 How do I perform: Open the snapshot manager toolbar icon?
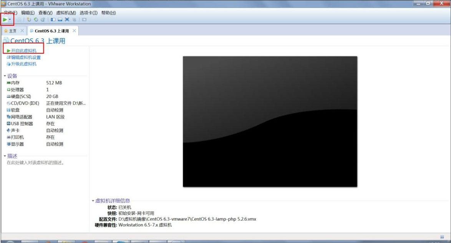[43, 20]
